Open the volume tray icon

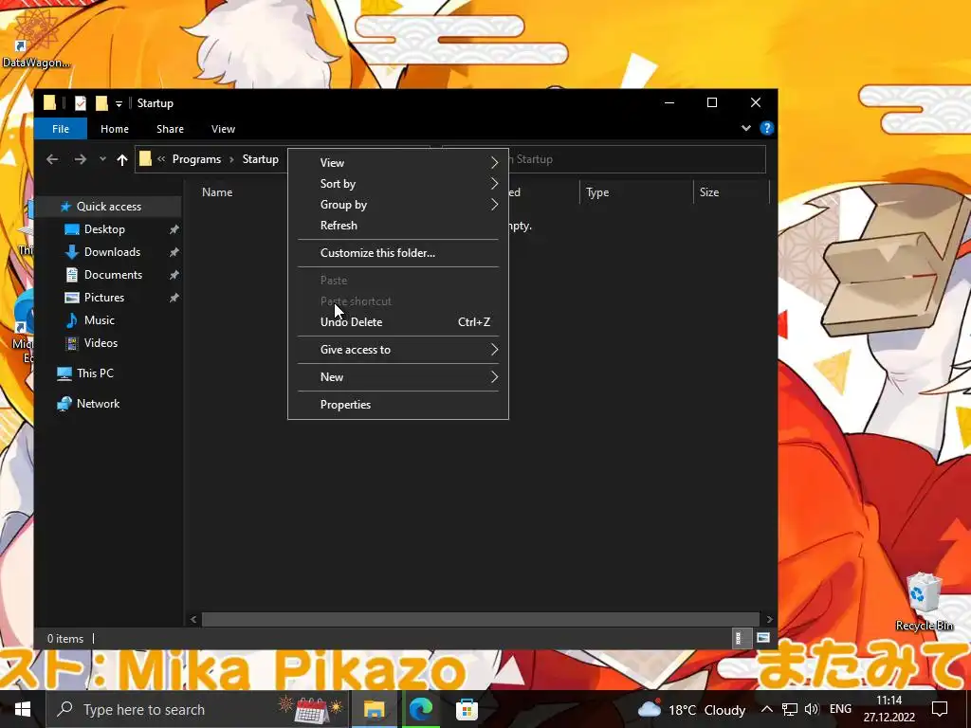pyautogui.click(x=812, y=709)
